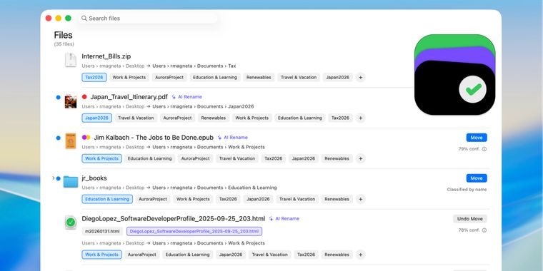Click AI Rename for Japan_Travel_Itinerary.pdf

(x=186, y=97)
